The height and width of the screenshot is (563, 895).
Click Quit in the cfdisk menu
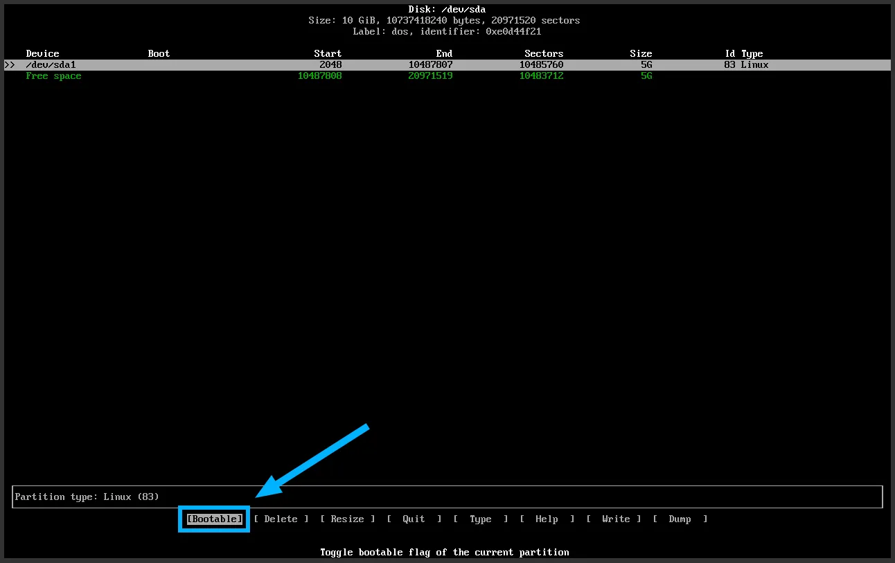click(x=414, y=519)
